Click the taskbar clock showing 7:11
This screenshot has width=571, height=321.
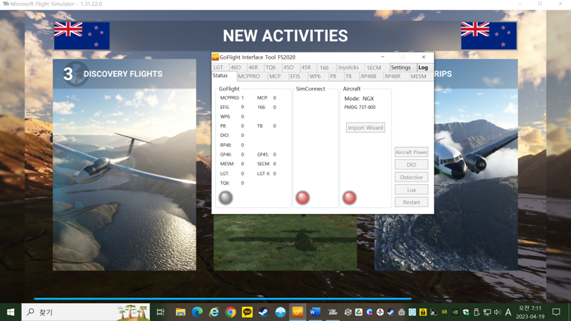click(x=530, y=313)
